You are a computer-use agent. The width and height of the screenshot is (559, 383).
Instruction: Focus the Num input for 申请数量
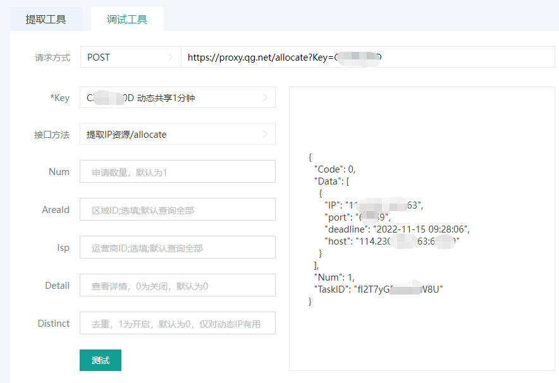pos(177,172)
